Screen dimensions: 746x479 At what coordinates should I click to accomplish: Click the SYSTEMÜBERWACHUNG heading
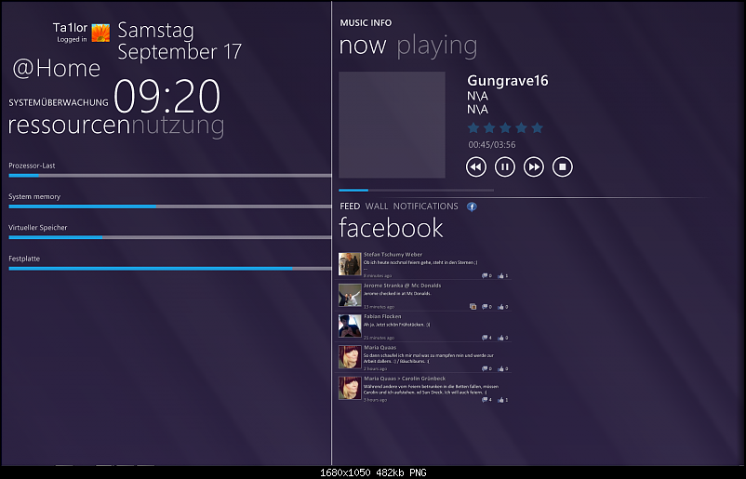(59, 102)
